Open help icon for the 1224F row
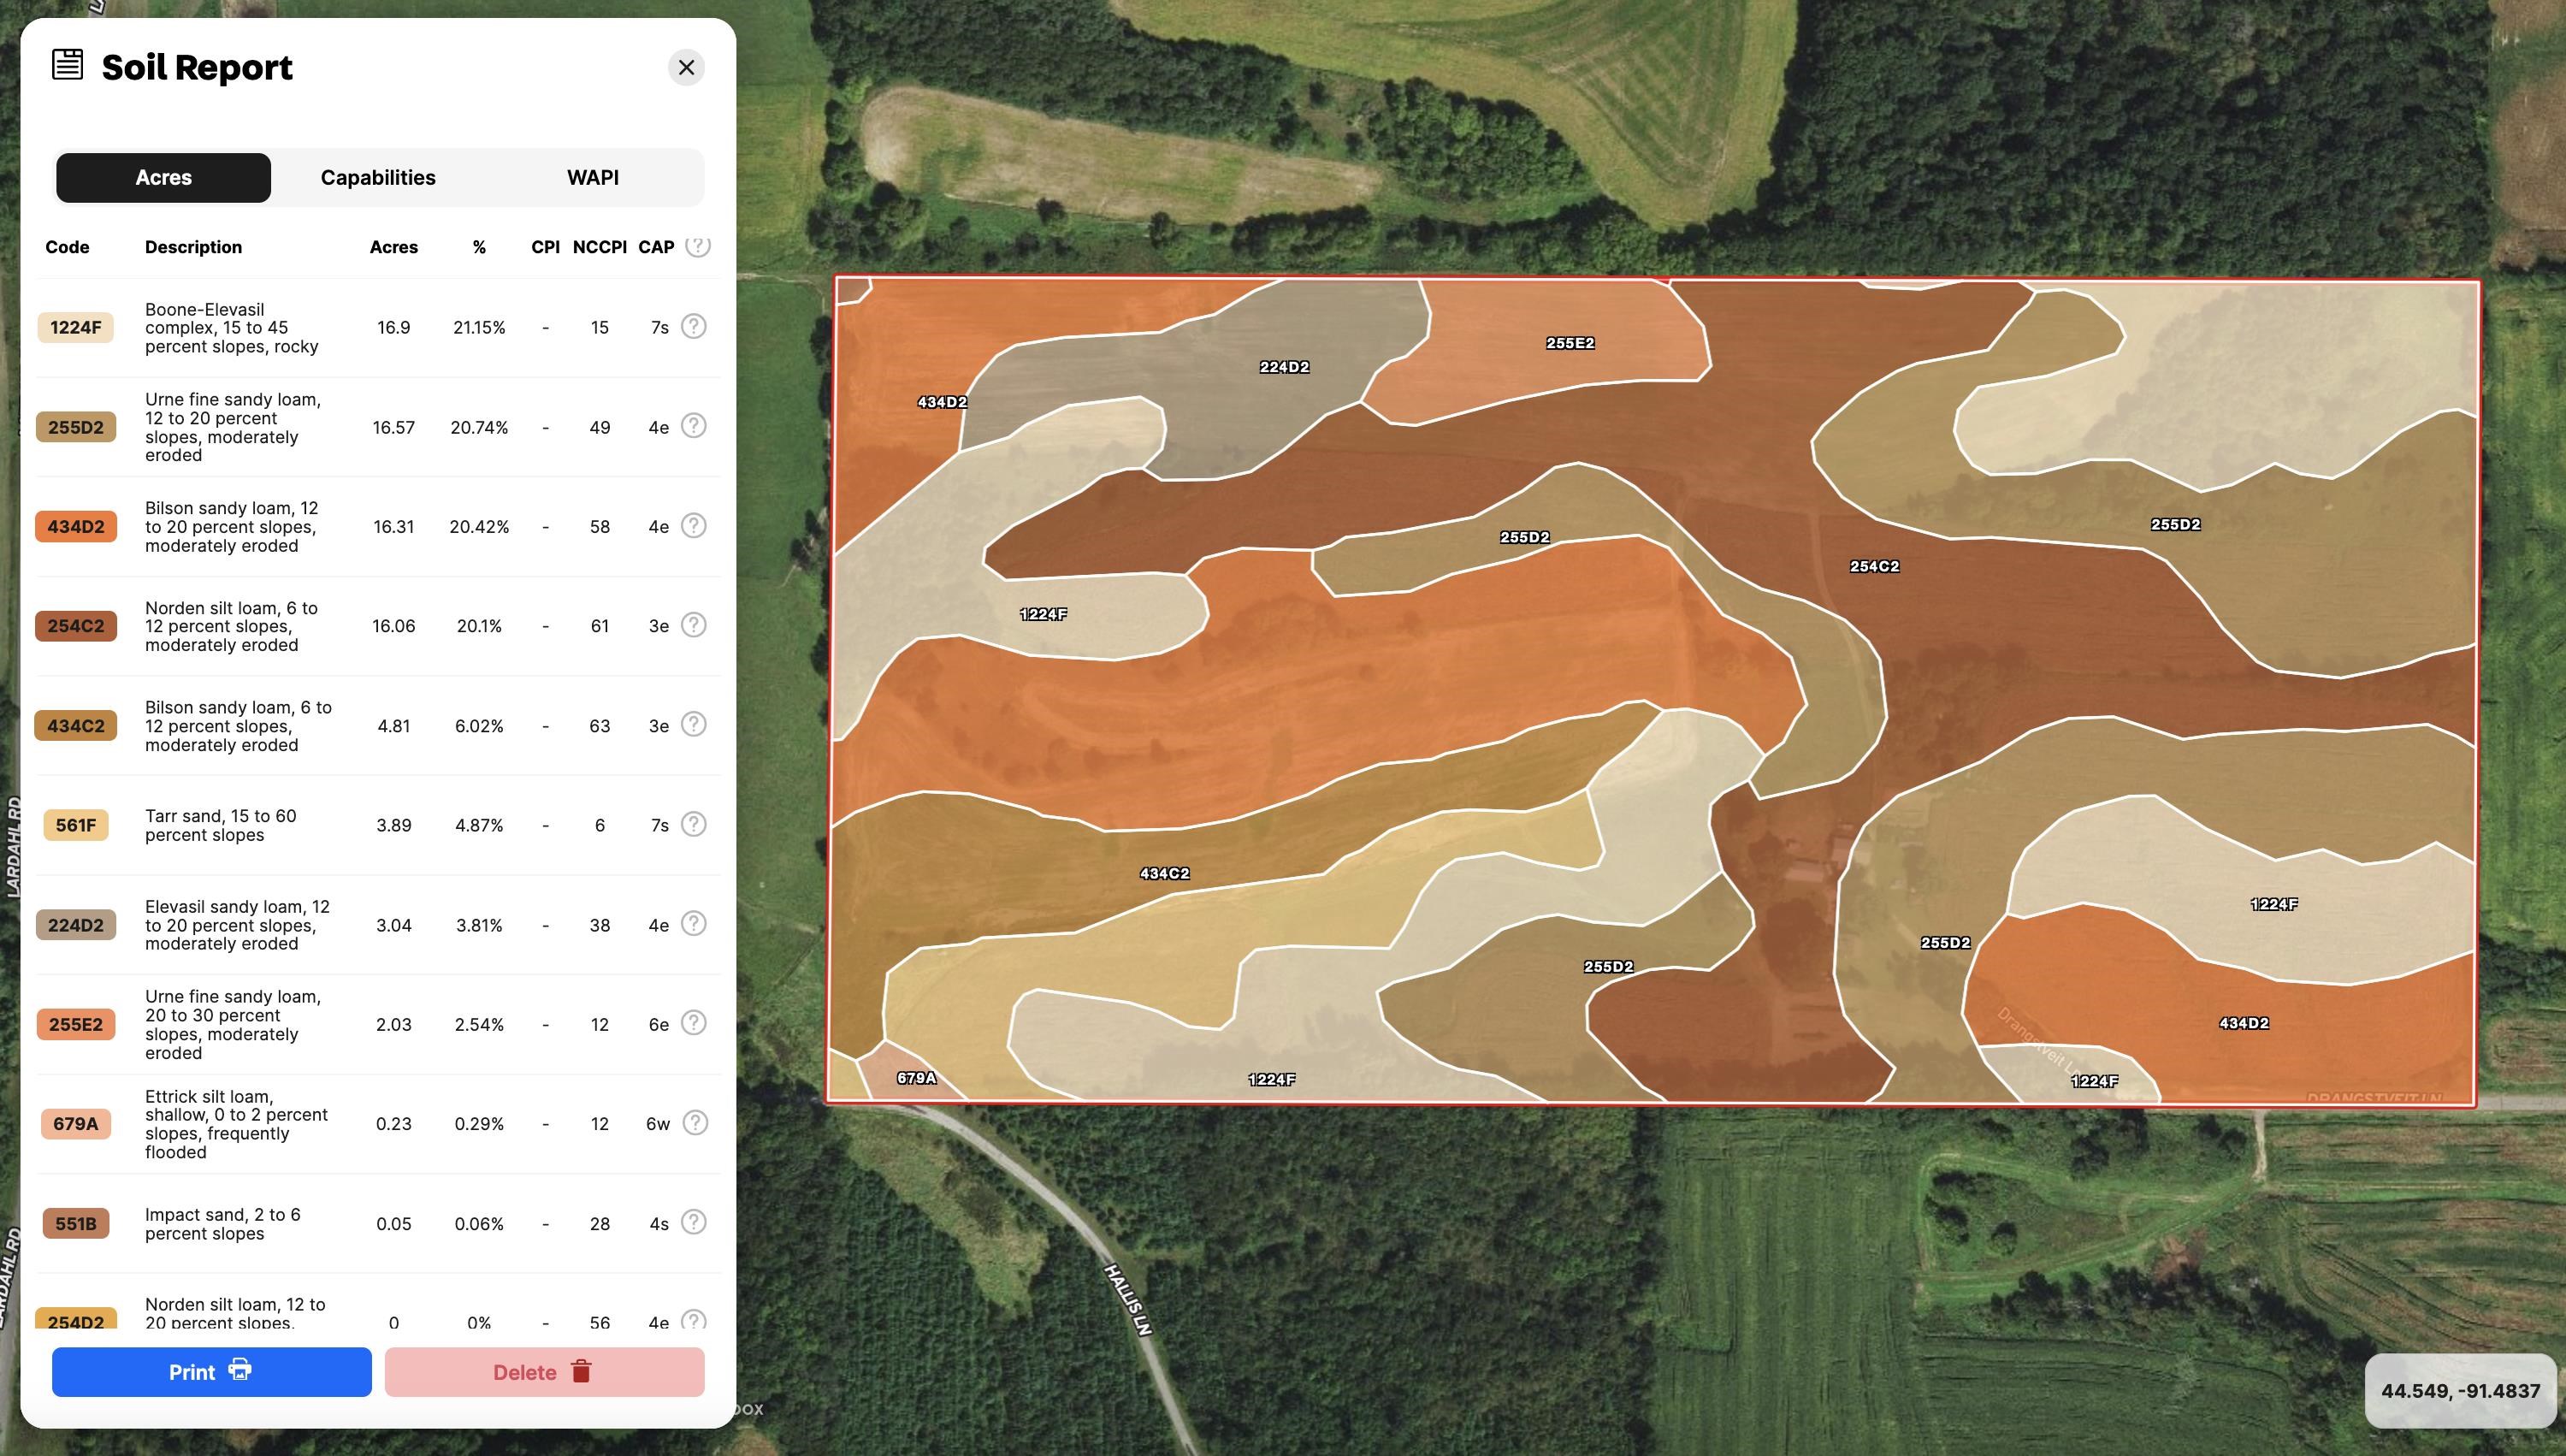This screenshot has height=1456, width=2566. click(x=694, y=326)
